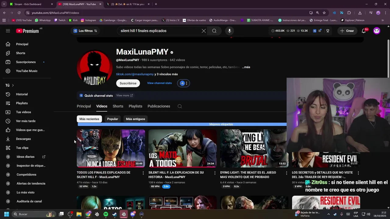
Task: Click View channel stats link
Action: pyautogui.click(x=159, y=83)
